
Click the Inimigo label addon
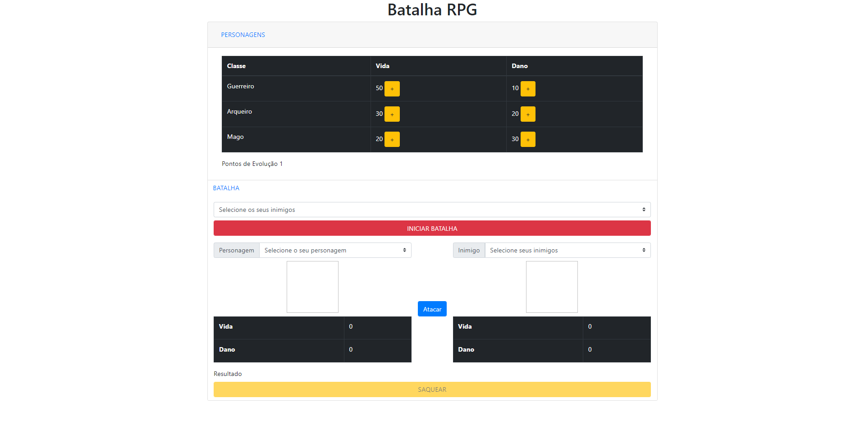coord(469,250)
